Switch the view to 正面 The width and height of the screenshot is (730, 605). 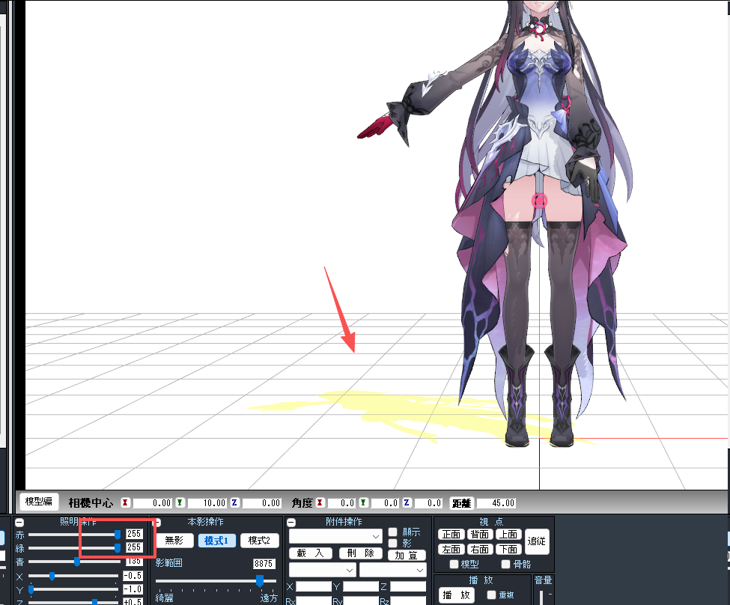[451, 534]
